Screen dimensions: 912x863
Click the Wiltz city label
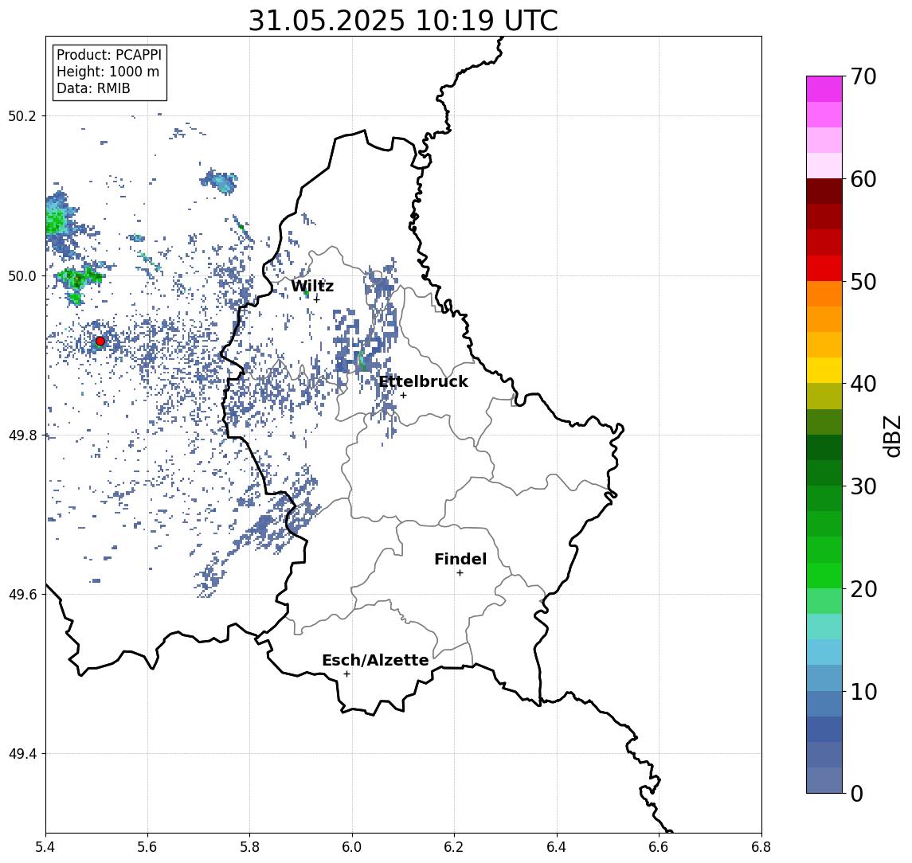pyautogui.click(x=312, y=286)
